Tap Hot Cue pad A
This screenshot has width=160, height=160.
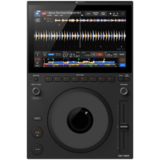point(49,79)
